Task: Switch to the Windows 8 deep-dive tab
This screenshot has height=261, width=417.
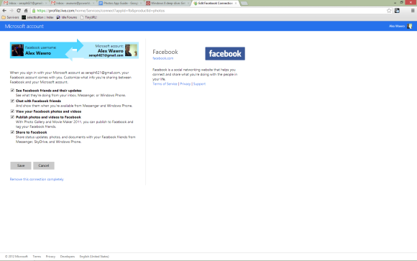Action: point(168,3)
